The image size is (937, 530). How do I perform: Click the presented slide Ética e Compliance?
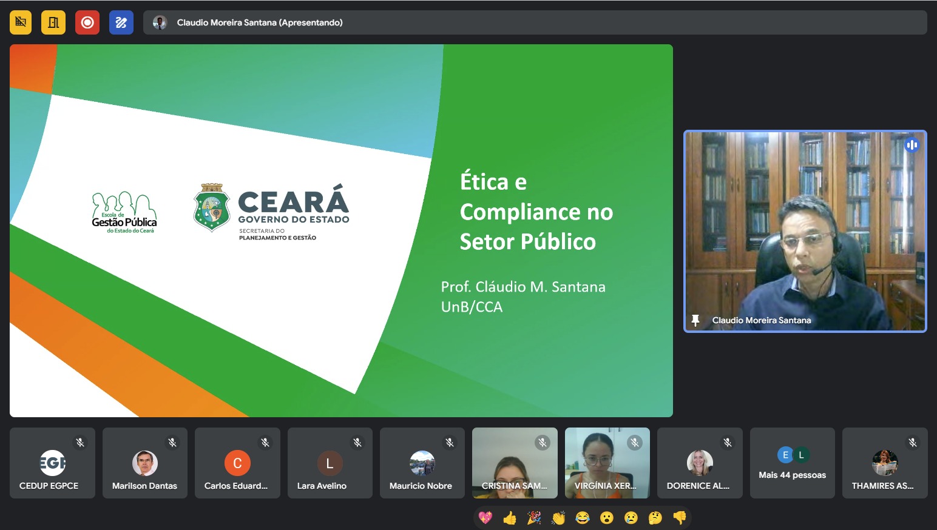pos(341,230)
